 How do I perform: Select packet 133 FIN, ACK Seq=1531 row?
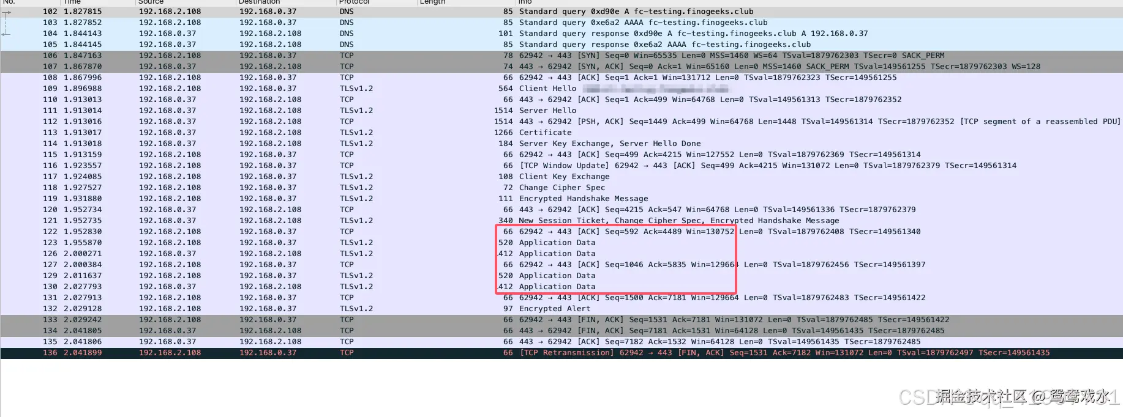[x=561, y=320]
